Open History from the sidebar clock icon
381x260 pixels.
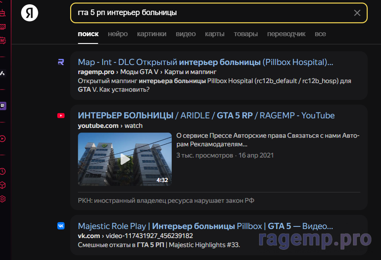click(3, 171)
